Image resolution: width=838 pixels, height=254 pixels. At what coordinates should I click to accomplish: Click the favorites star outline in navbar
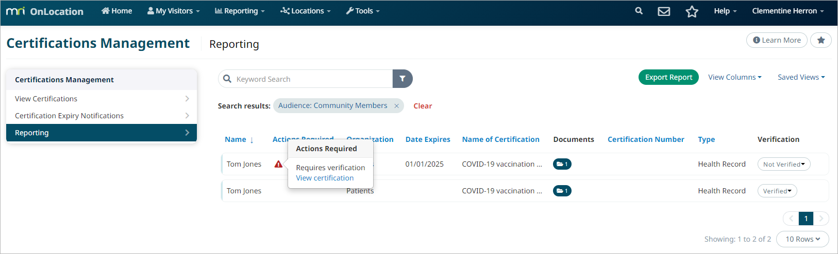(x=692, y=11)
